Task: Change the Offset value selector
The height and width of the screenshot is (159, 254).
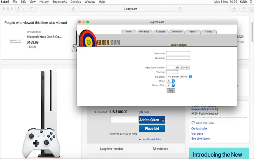Action: 171,81
